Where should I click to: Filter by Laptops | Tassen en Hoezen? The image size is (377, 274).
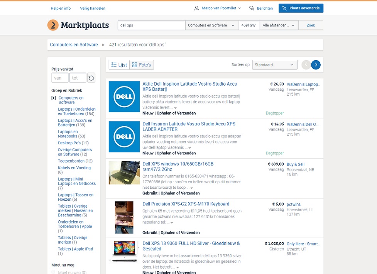(x=76, y=197)
